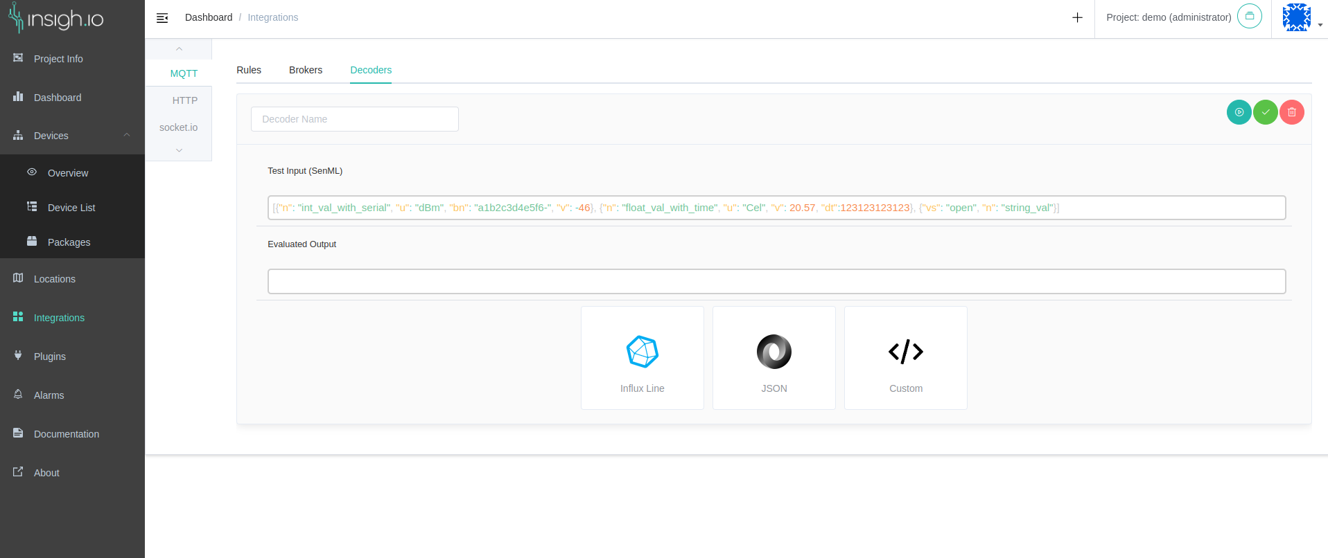Switch to the Rules tab
This screenshot has height=558, width=1328.
point(249,70)
